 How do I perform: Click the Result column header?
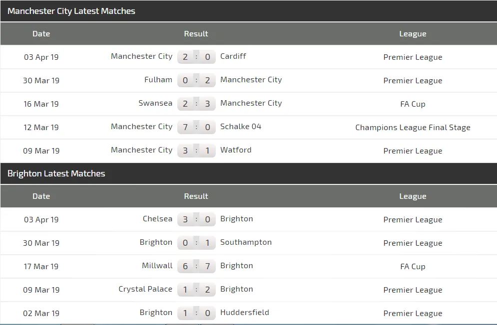196,33
